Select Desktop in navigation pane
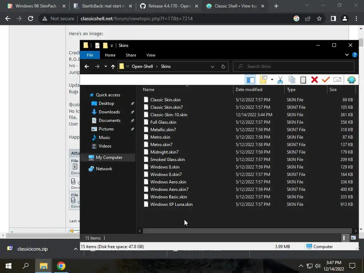The height and width of the screenshot is (273, 364). pos(106,103)
